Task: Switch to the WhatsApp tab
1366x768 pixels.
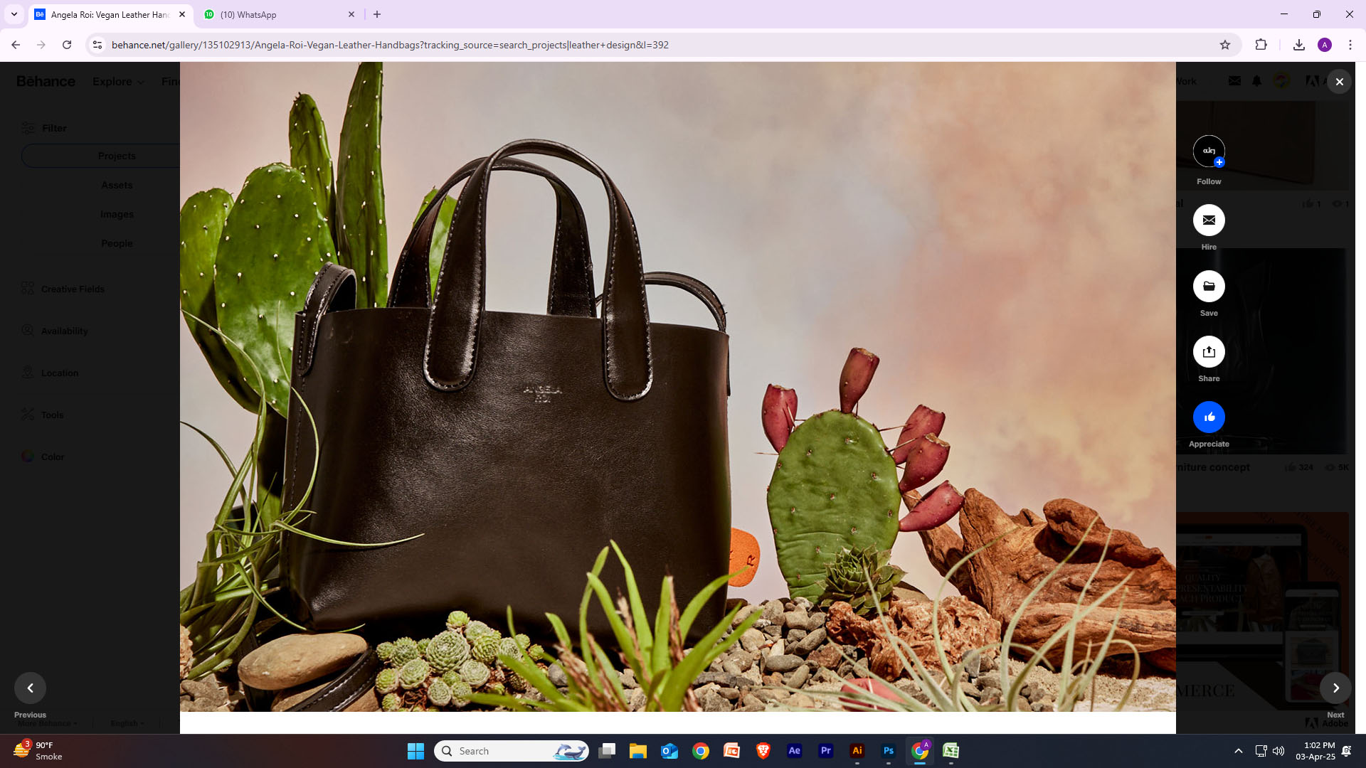Action: click(279, 14)
